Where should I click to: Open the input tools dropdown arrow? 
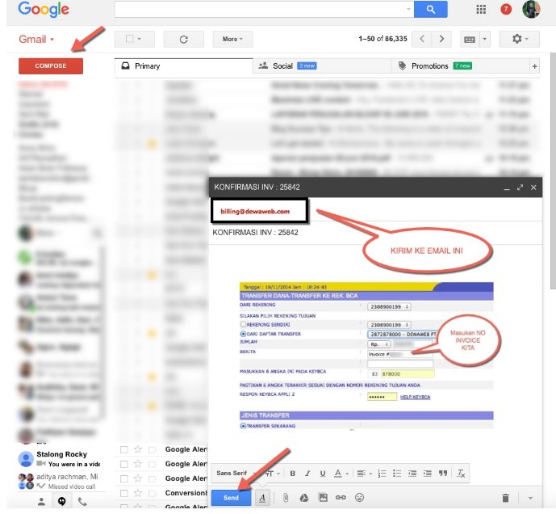485,39
